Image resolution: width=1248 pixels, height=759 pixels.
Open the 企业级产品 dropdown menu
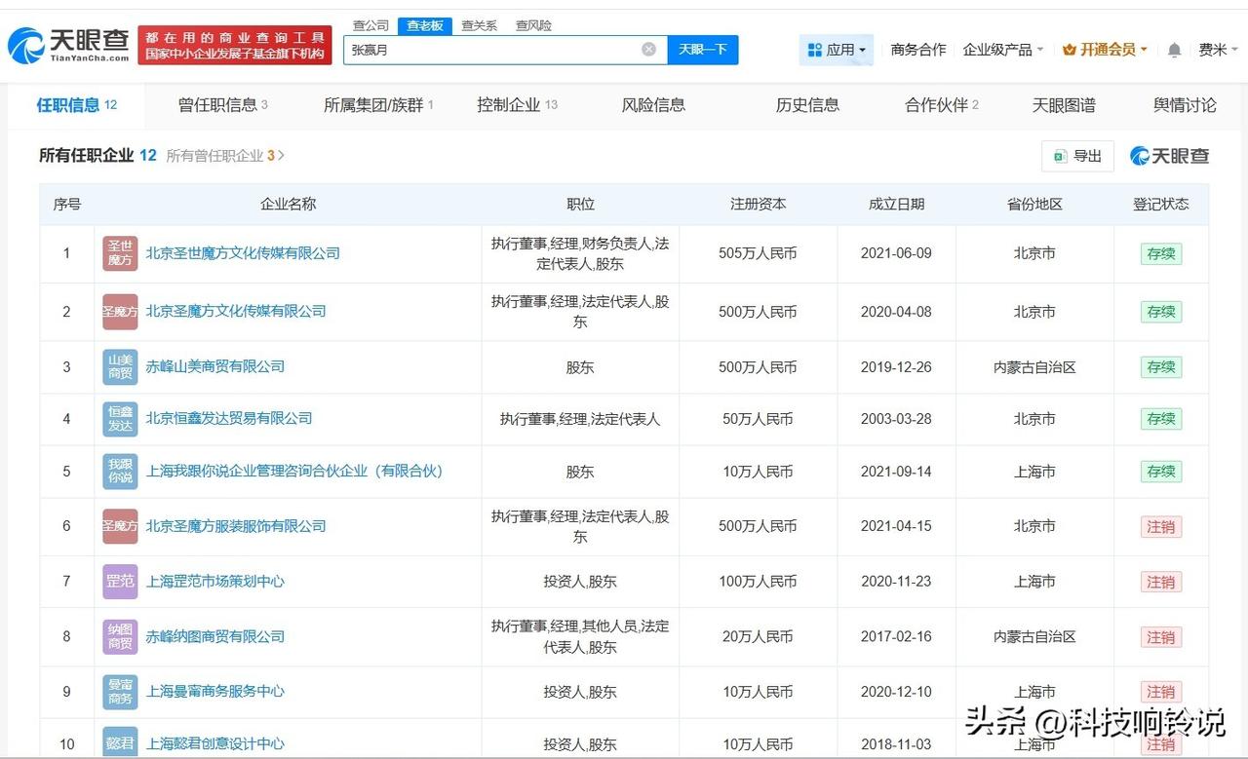coord(1002,50)
